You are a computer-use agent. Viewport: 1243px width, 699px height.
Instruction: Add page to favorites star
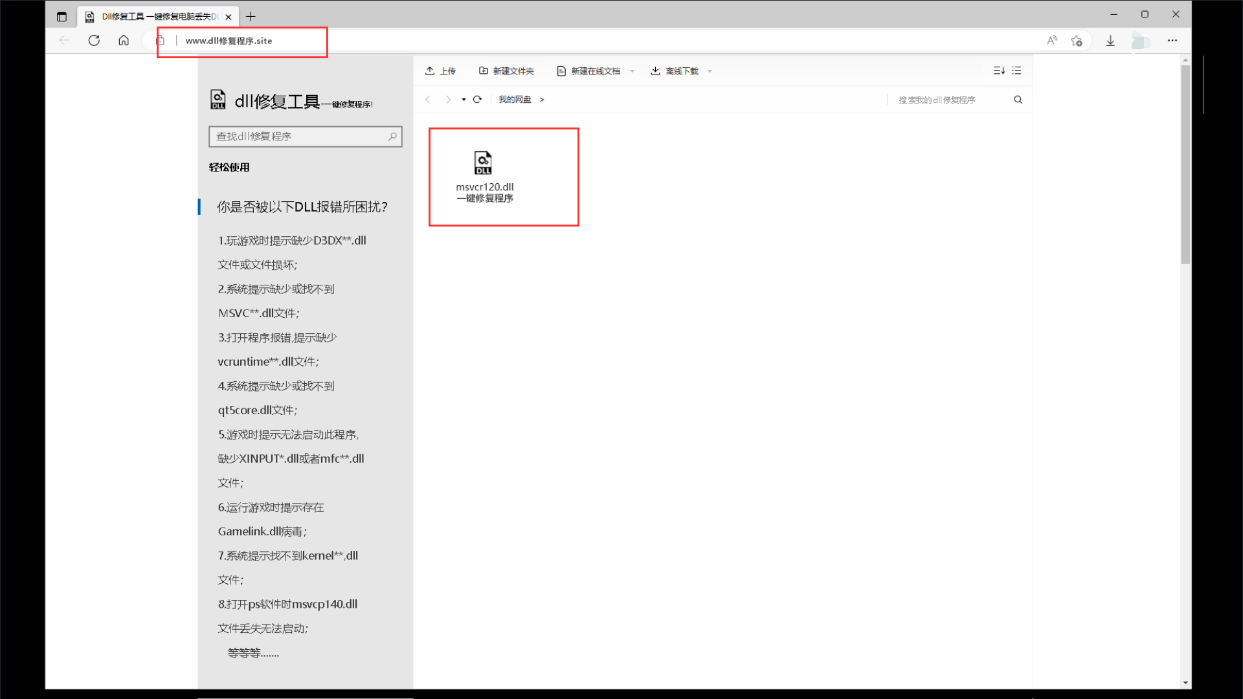(1077, 40)
